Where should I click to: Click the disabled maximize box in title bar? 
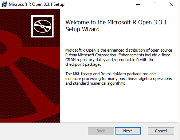154,4
